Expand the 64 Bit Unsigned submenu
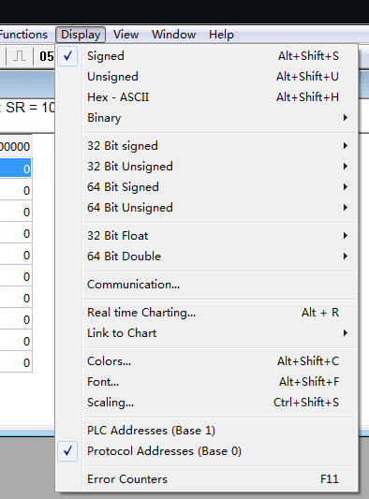Image resolution: width=369 pixels, height=499 pixels. pos(207,208)
